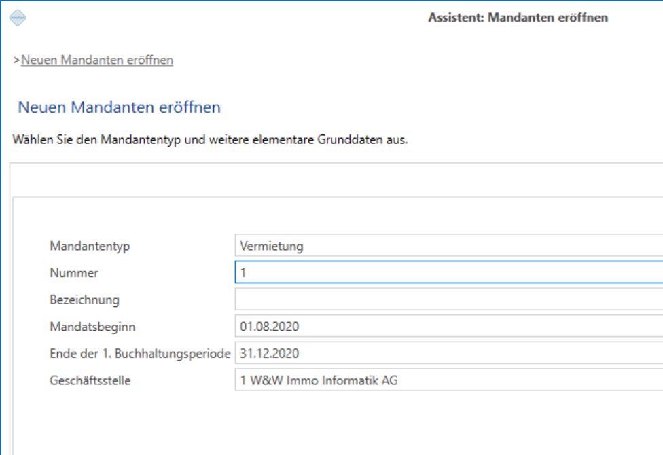Click the application logo icon in title bar
The image size is (663, 455).
click(18, 18)
